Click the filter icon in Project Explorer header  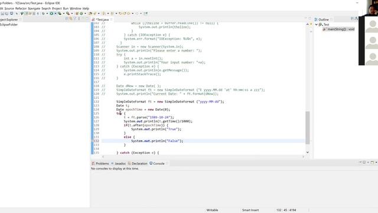point(75,18)
